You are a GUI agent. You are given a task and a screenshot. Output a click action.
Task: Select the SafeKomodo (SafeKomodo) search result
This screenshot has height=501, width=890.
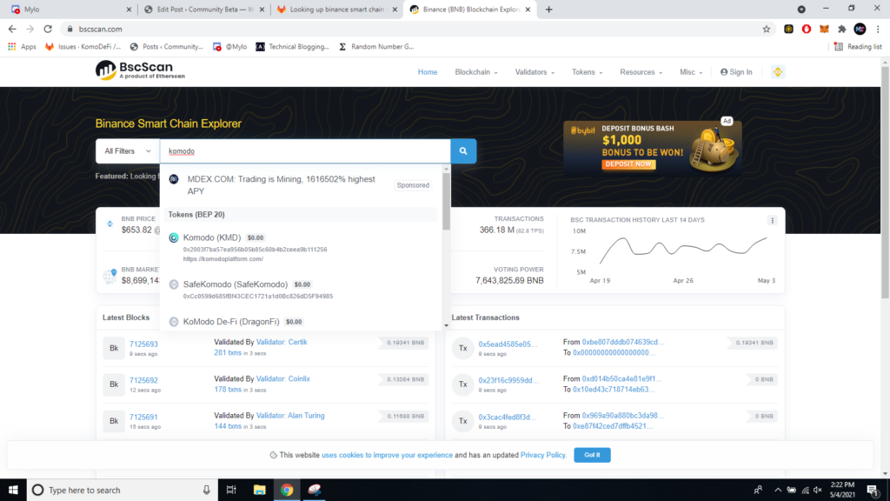click(301, 290)
